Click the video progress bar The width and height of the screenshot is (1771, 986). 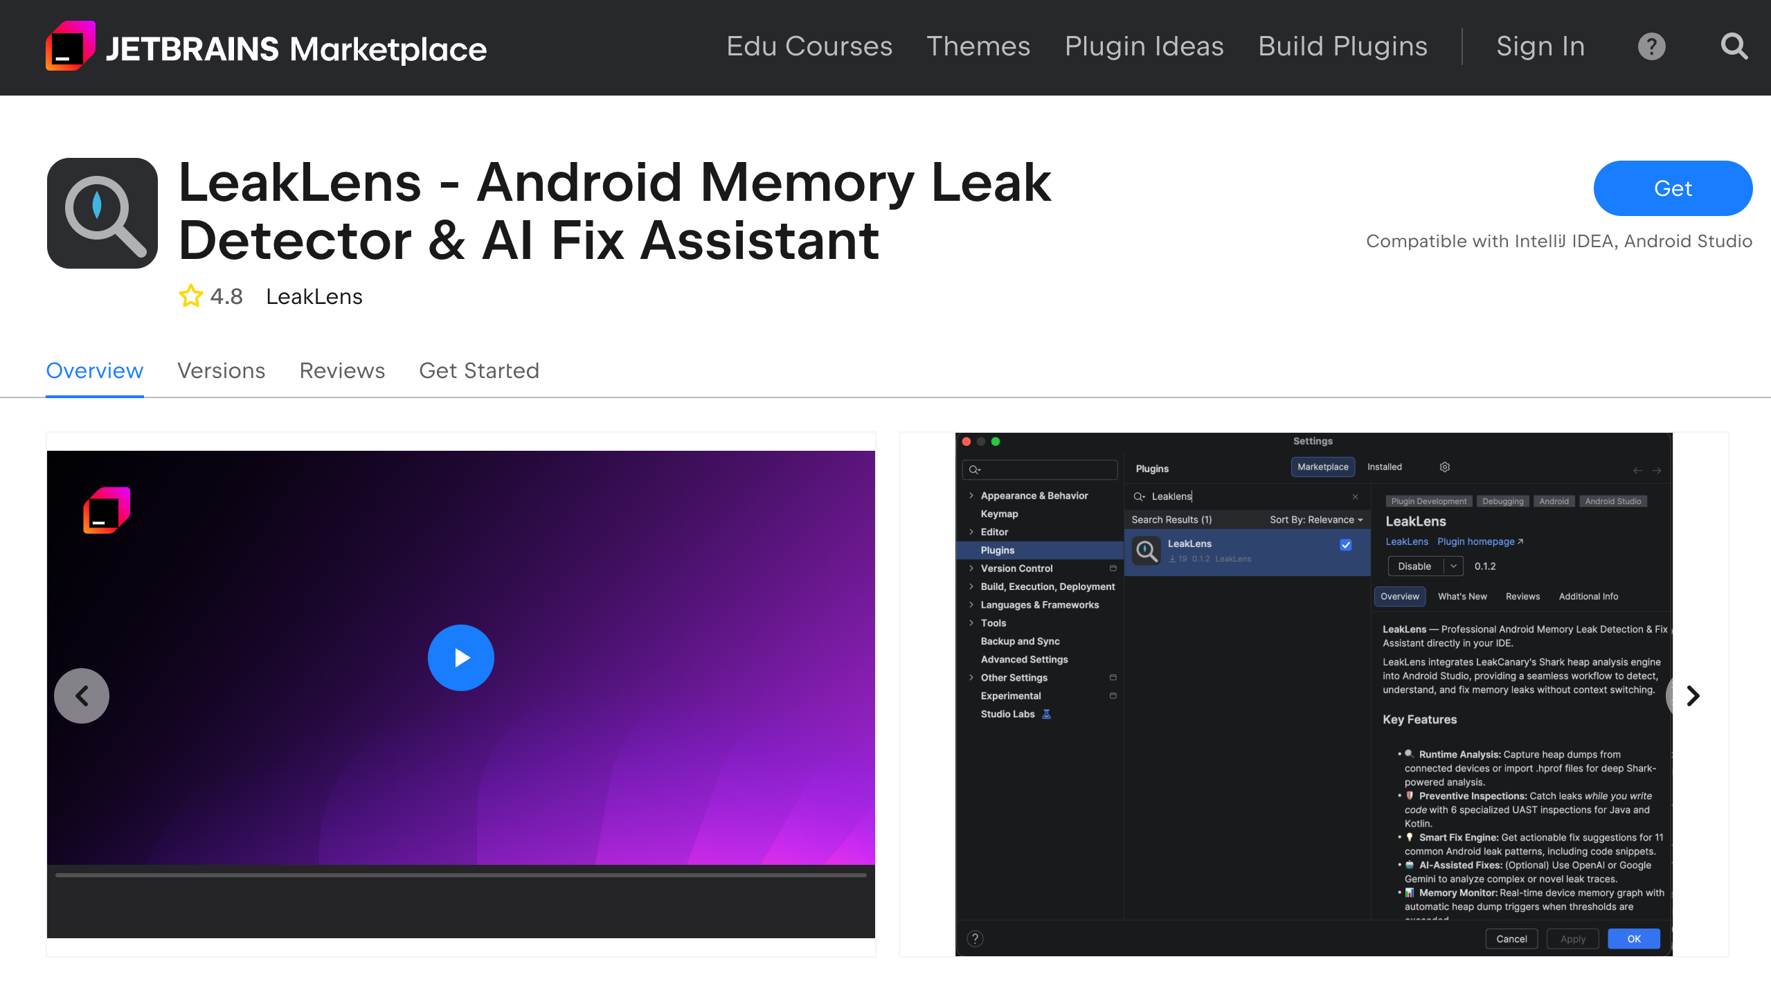coord(461,875)
